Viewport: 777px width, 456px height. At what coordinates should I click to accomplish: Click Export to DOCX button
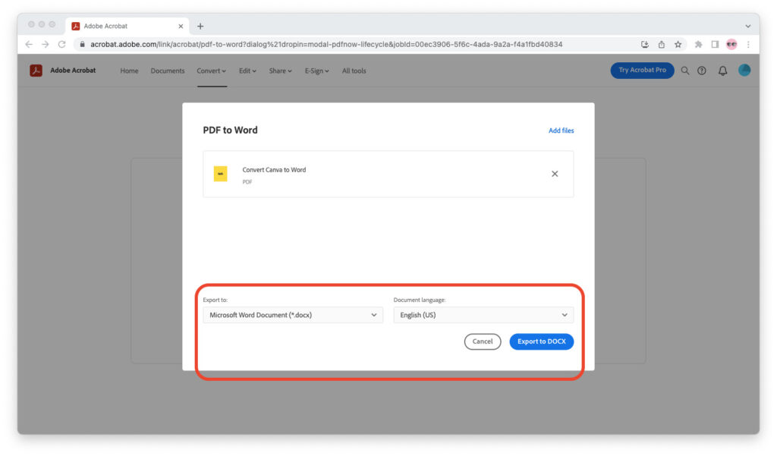[542, 341]
